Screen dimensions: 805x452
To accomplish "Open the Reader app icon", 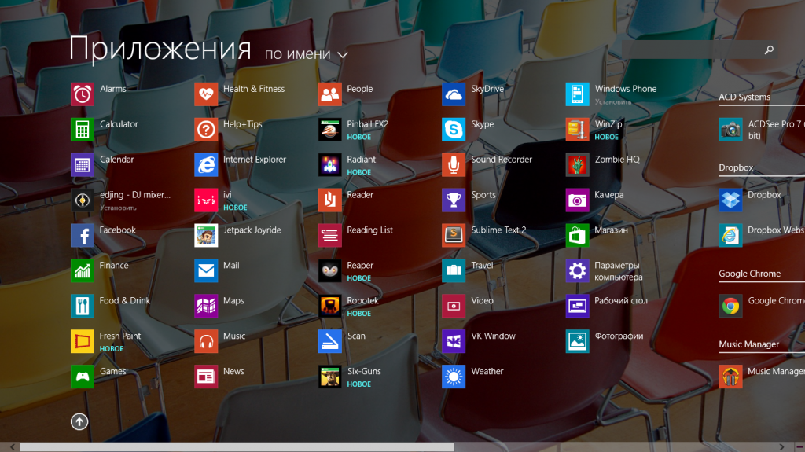I will pyautogui.click(x=329, y=200).
